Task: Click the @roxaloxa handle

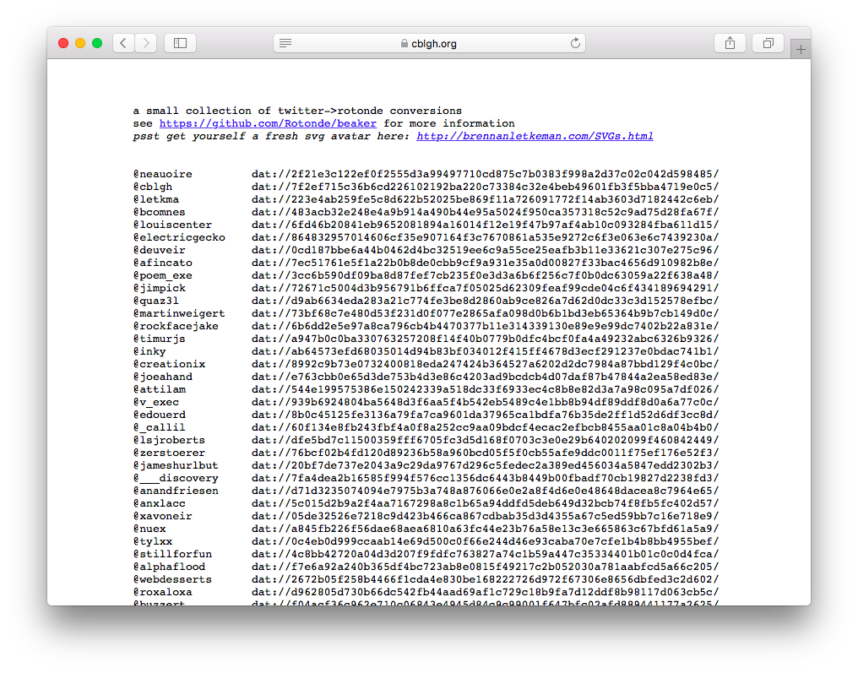Action: [163, 592]
